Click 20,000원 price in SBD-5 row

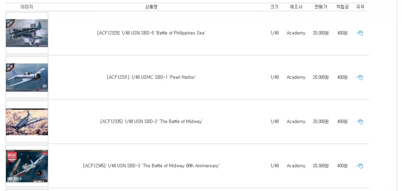pos(321,33)
